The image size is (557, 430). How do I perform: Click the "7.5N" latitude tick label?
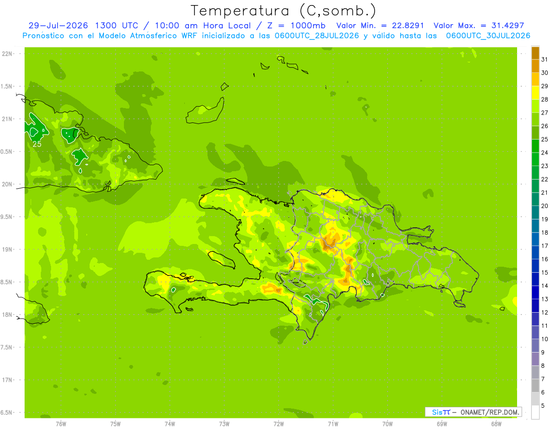coord(6,347)
